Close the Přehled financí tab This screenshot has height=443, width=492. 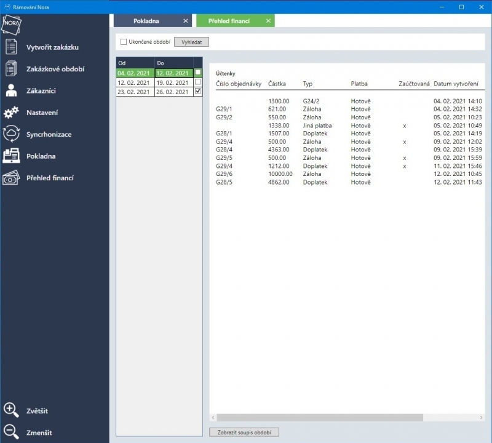click(x=268, y=21)
